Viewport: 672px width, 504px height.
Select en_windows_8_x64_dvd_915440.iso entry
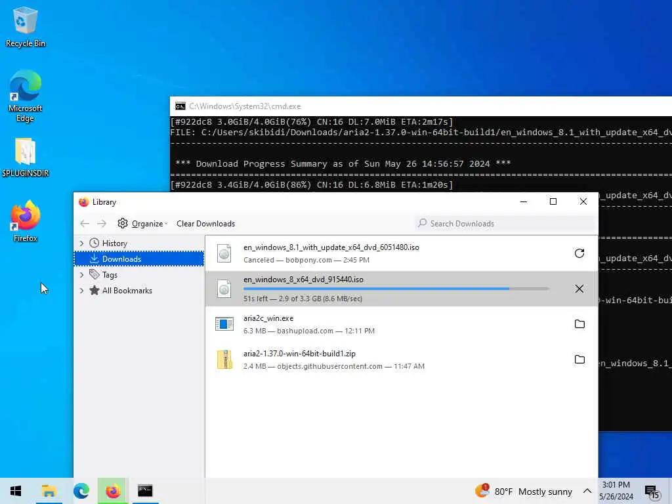pos(401,289)
